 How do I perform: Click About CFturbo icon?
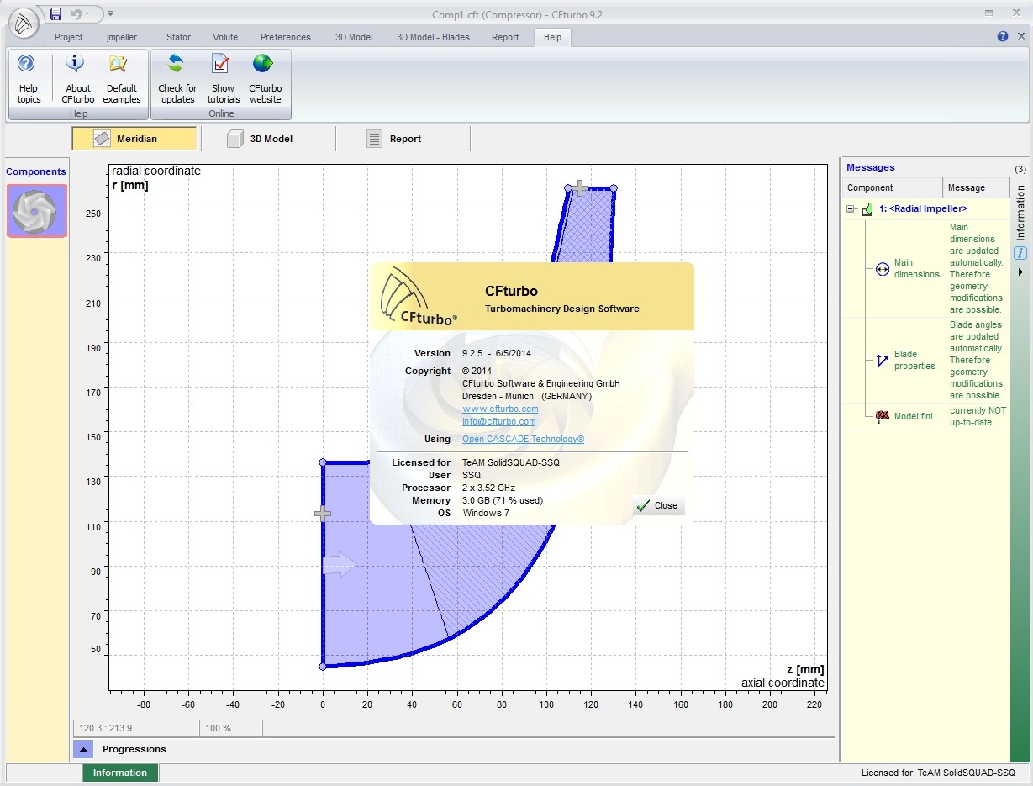pos(77,80)
